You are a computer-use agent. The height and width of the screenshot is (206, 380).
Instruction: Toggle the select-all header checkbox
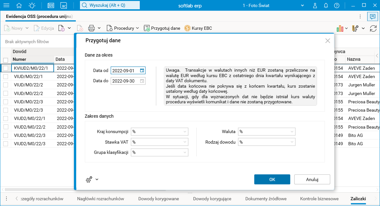5,60
